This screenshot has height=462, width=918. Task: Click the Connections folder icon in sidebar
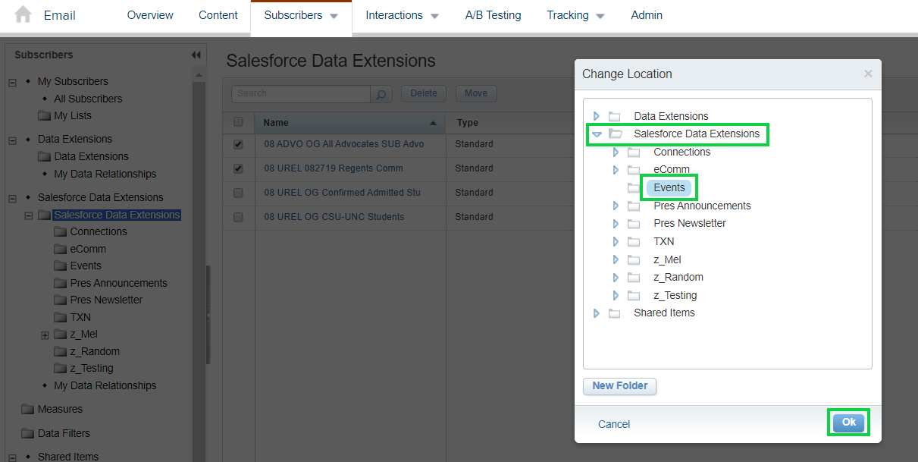61,231
